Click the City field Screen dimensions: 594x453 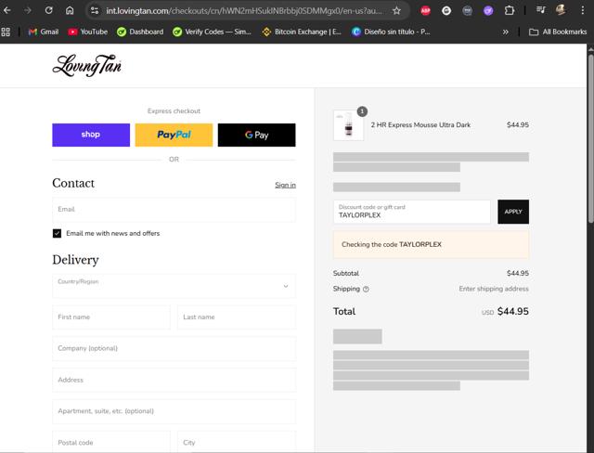click(237, 442)
